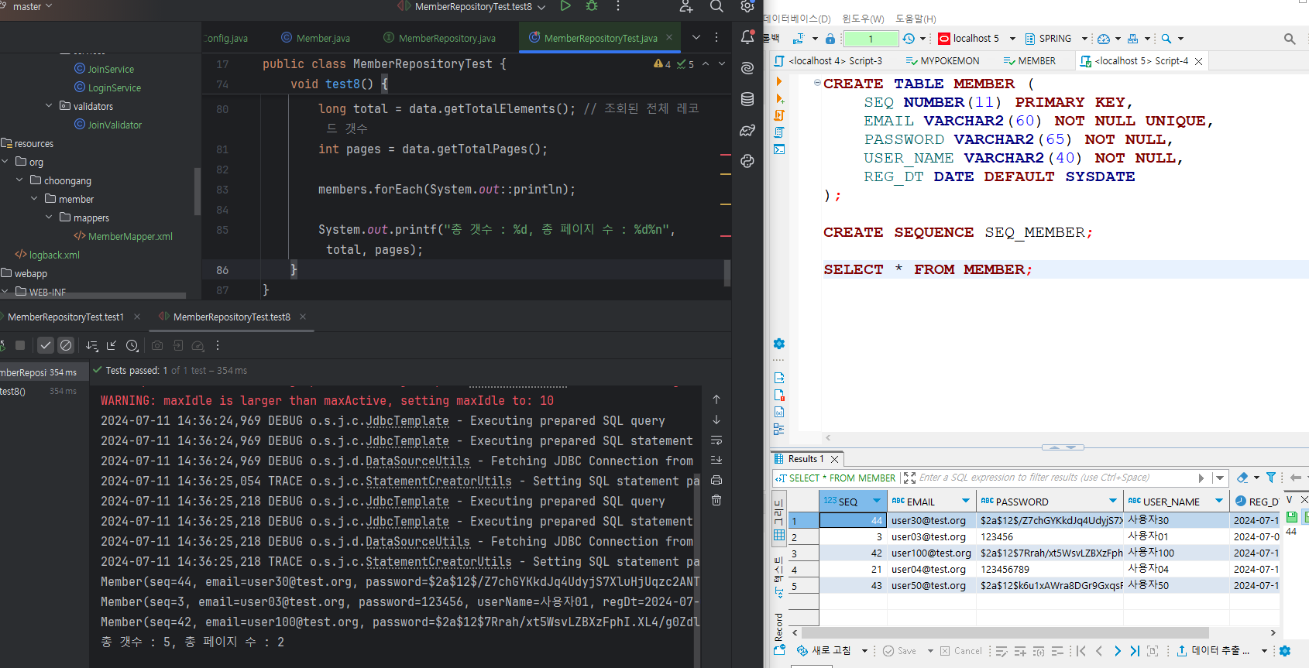
Task: Open the results panel settings gear icon
Action: pyautogui.click(x=1285, y=651)
